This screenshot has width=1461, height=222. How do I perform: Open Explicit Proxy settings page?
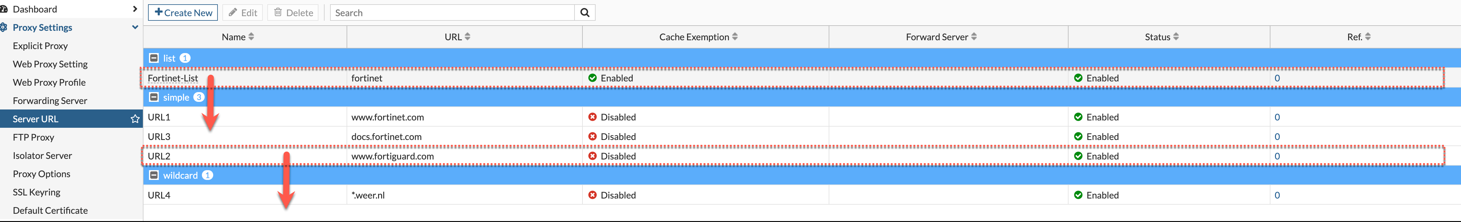click(40, 46)
